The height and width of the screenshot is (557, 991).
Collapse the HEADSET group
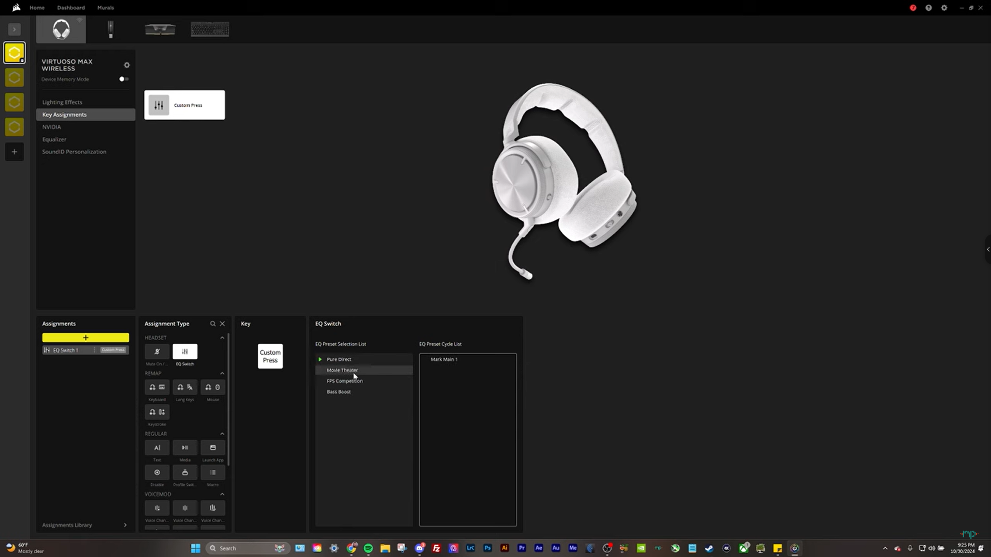pyautogui.click(x=222, y=338)
